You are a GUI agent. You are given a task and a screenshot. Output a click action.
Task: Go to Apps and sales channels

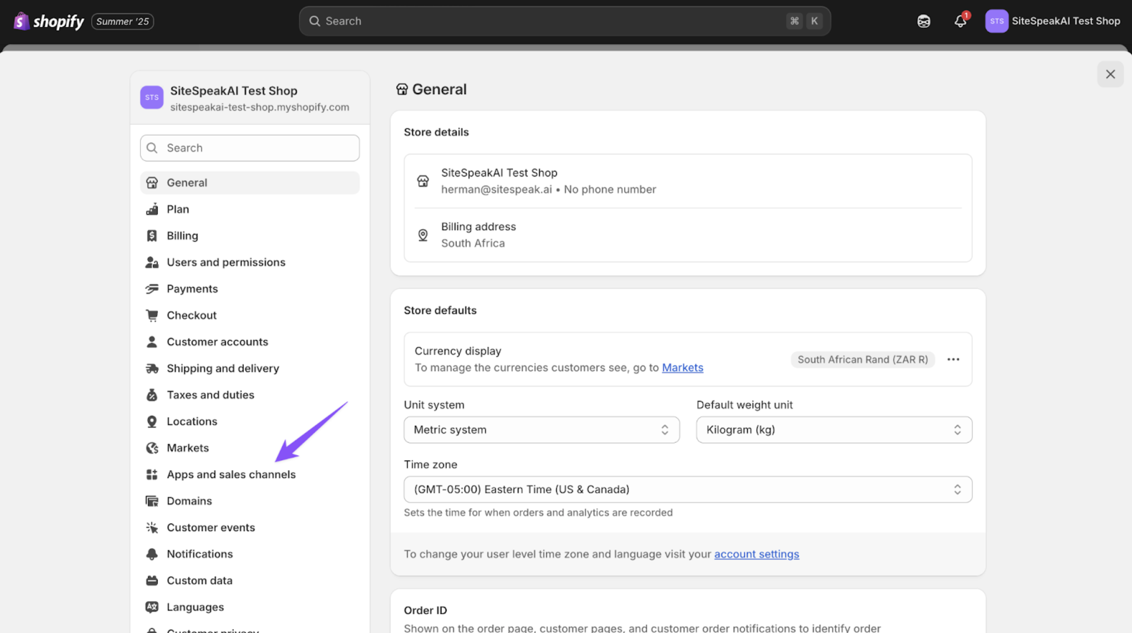[x=231, y=475]
